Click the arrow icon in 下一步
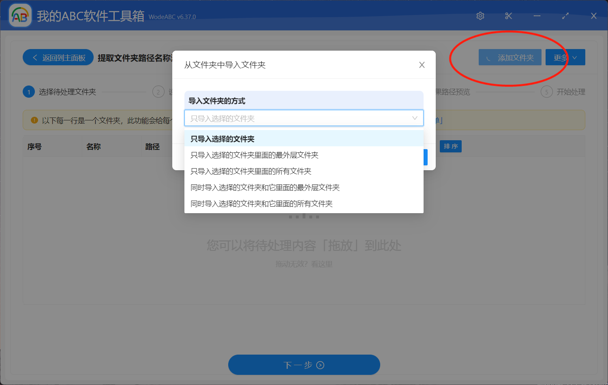 click(x=320, y=365)
